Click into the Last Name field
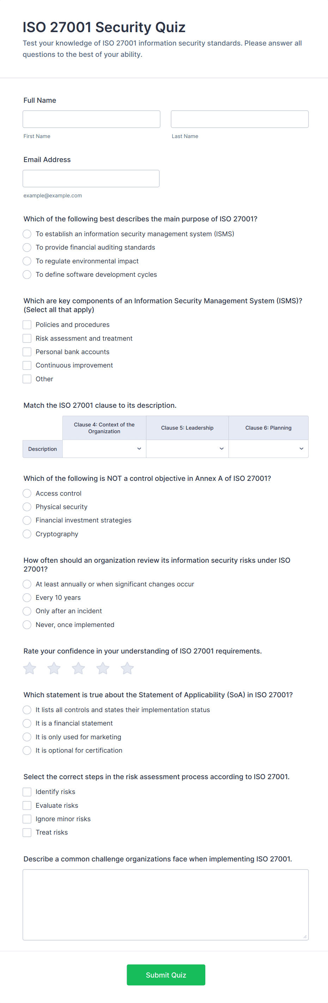The width and height of the screenshot is (328, 1003). coord(240,119)
